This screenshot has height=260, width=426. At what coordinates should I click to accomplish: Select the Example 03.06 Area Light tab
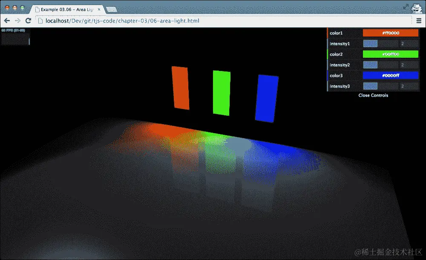pyautogui.click(x=67, y=9)
